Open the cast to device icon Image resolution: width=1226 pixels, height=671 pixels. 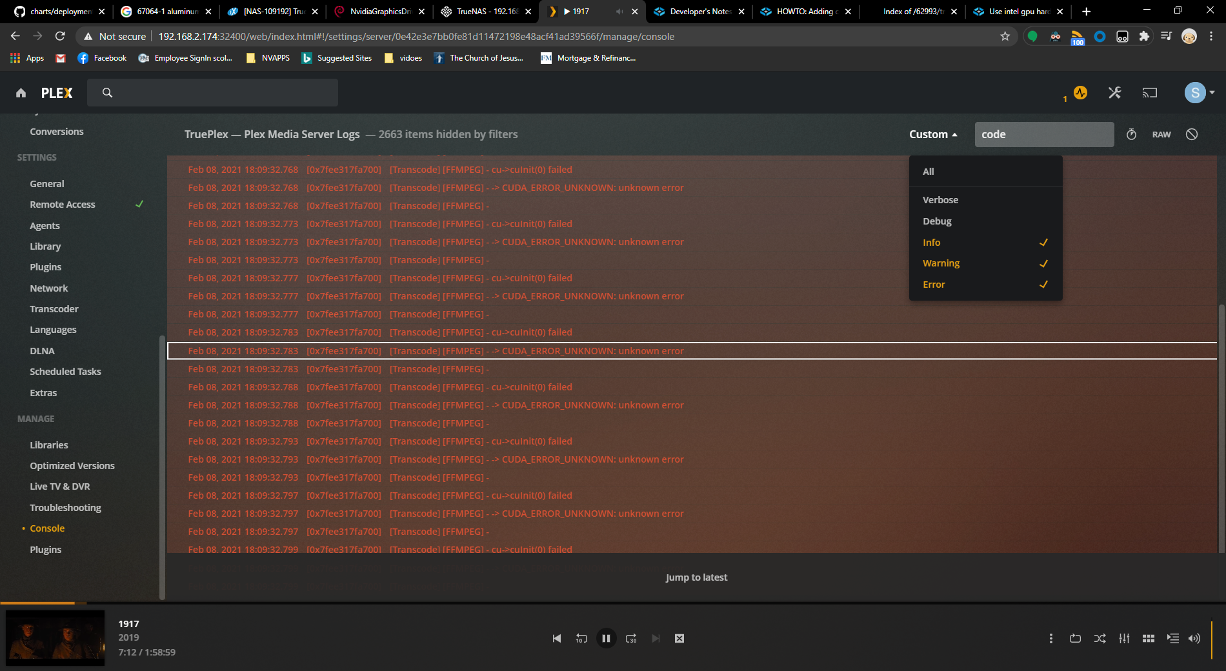click(x=1149, y=93)
